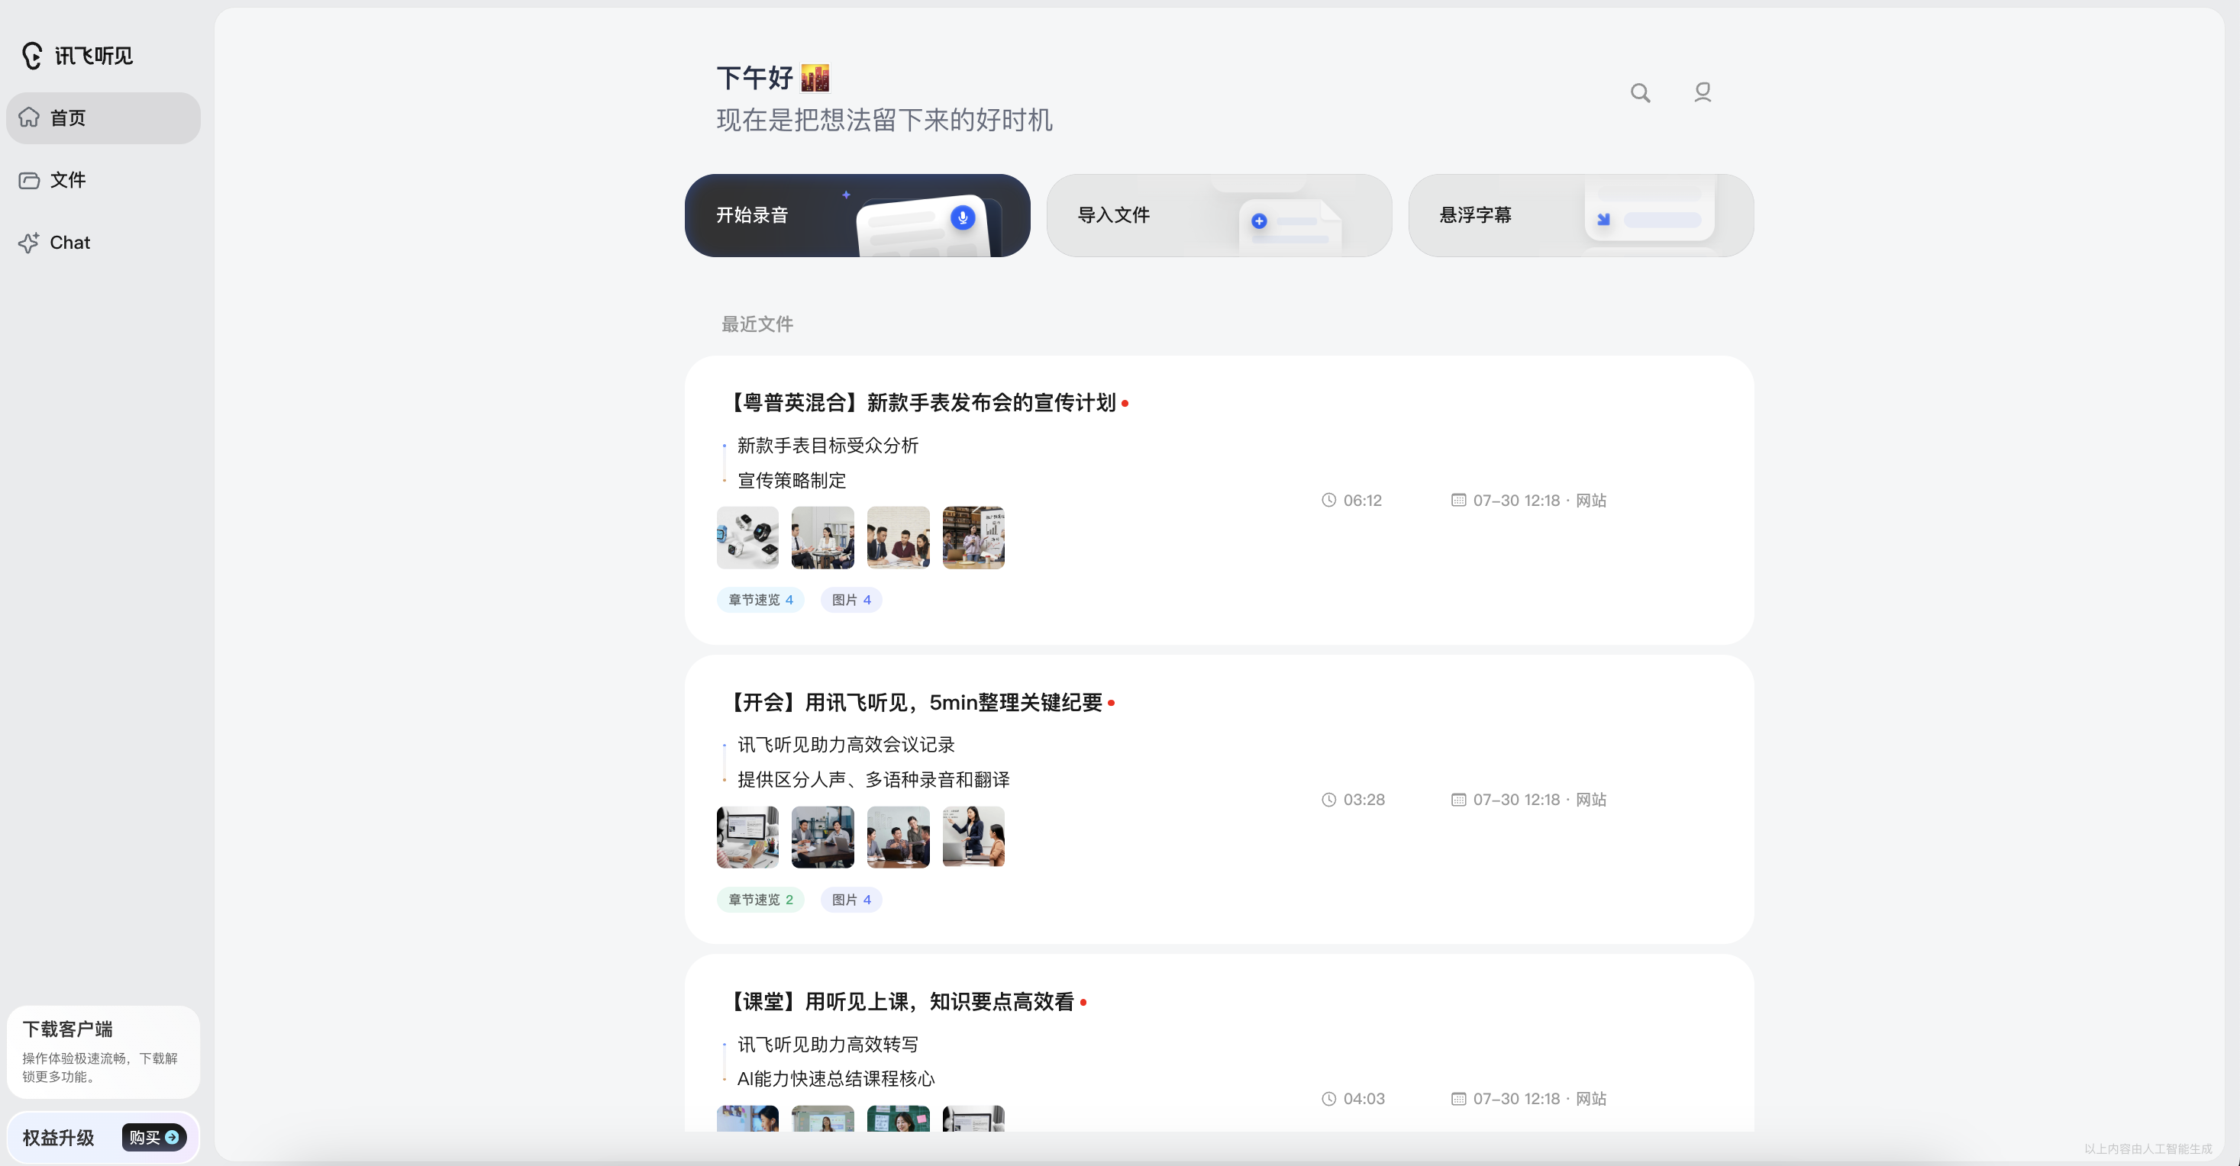Click 章节速览 4 tag
2240x1166 pixels.
(x=761, y=601)
